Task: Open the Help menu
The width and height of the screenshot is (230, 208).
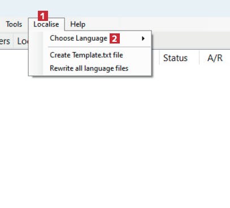Action: coord(77,24)
